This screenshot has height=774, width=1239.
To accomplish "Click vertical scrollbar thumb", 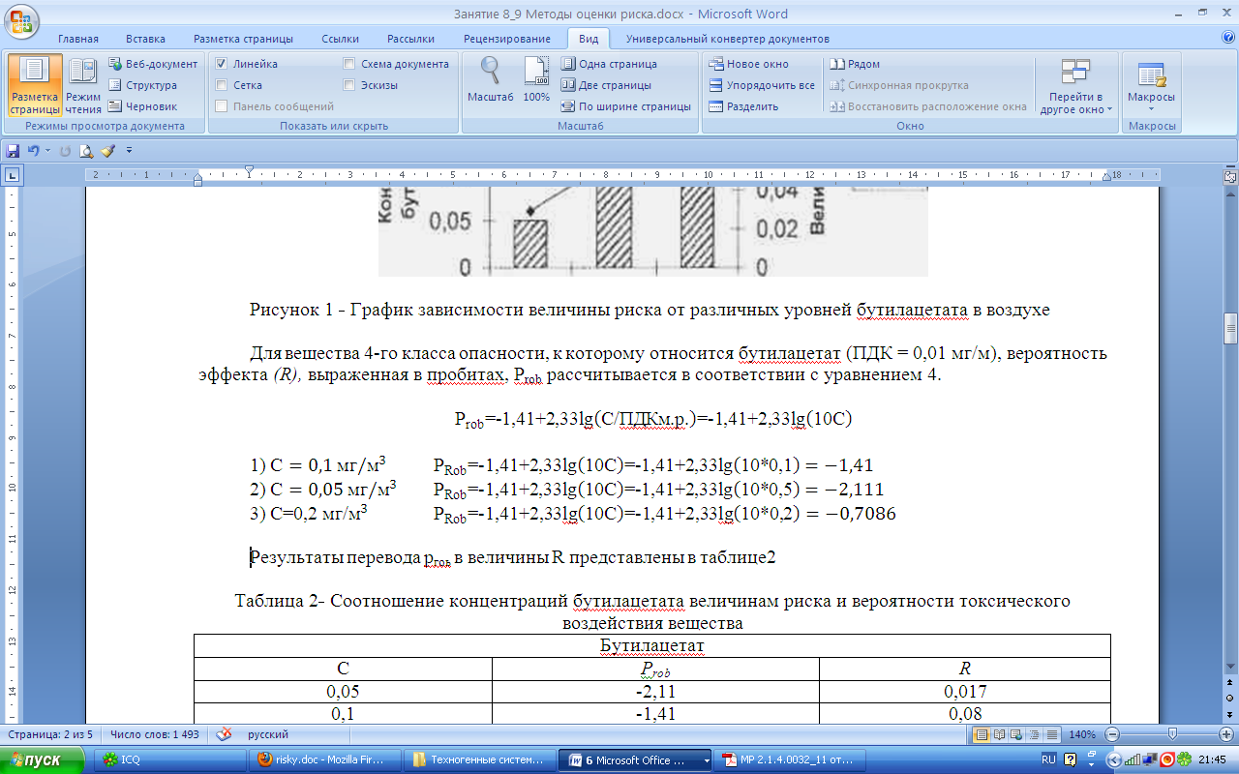I will point(1229,328).
